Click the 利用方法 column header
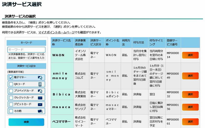 point(126,42)
